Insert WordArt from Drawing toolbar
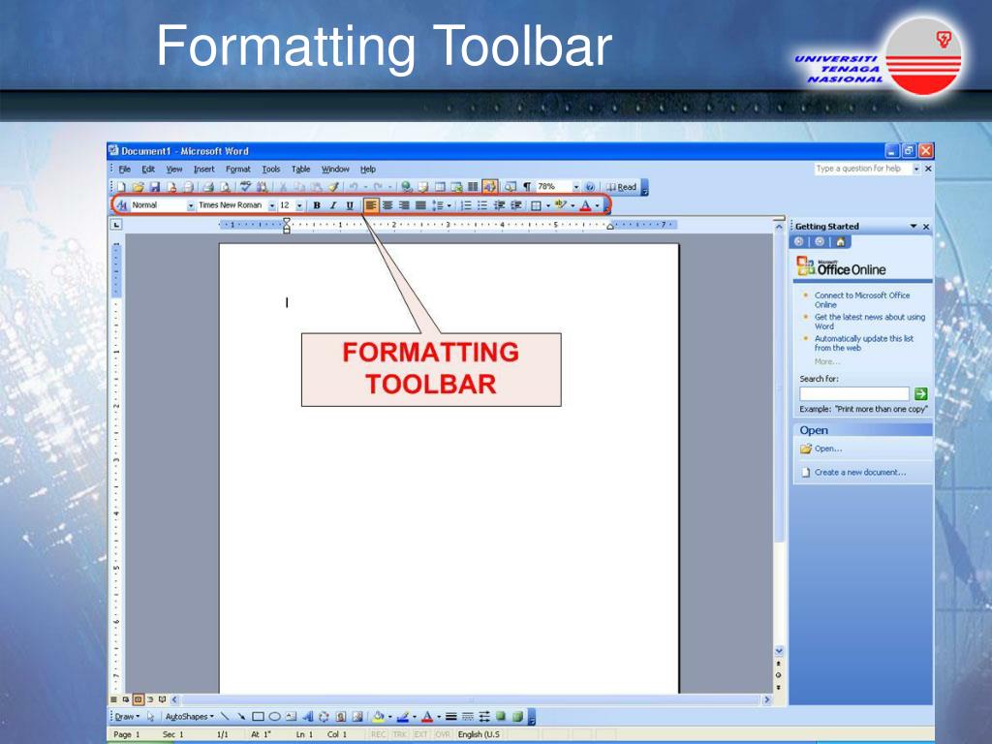 (307, 716)
